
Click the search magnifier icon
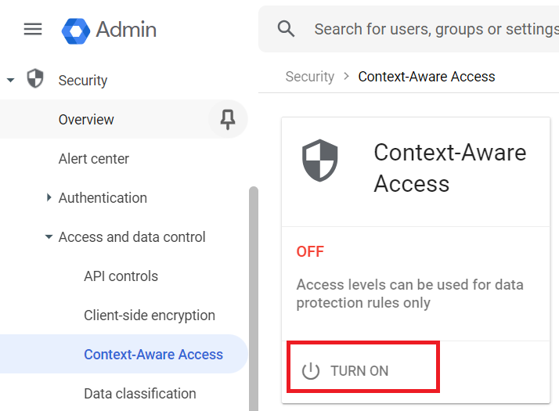coord(286,29)
